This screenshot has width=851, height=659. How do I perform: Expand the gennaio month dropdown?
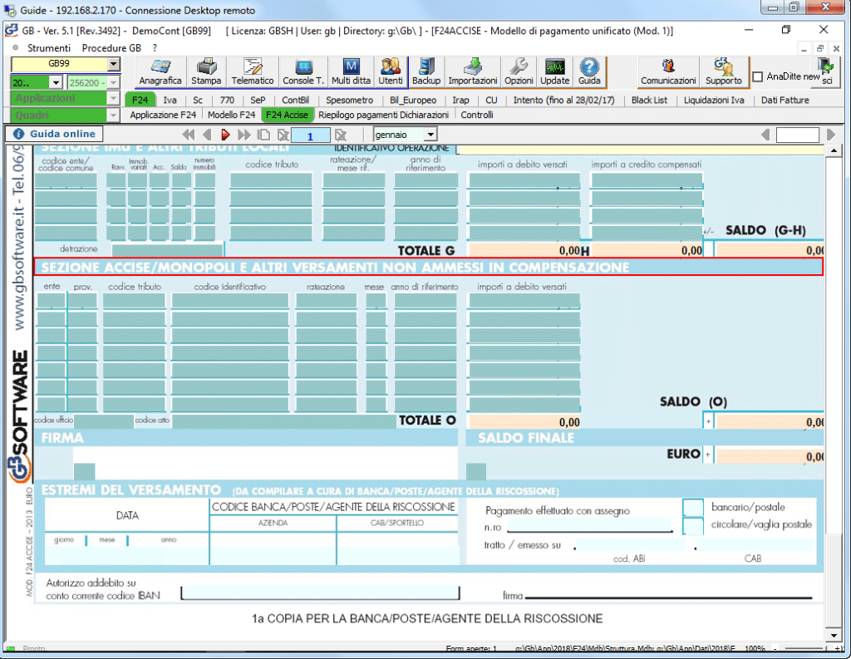pos(430,135)
